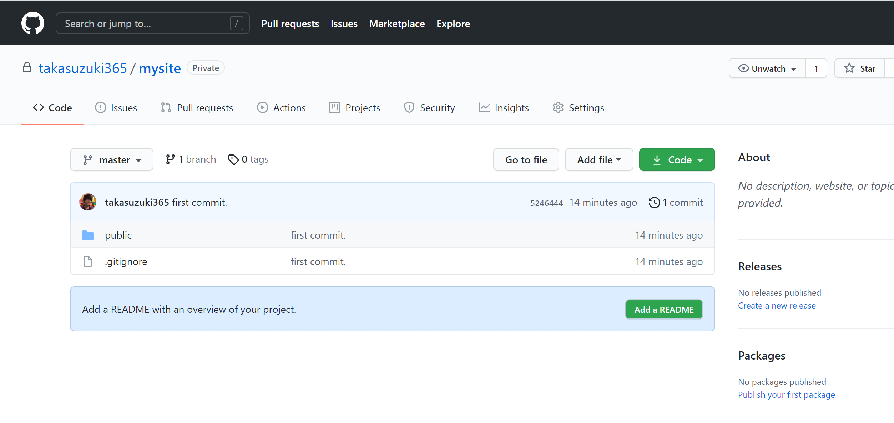
Task: Click the public folder icon
Action: click(88, 235)
